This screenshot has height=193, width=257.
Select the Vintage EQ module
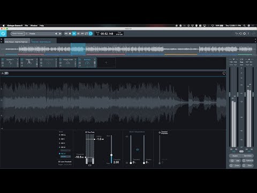[x=29, y=63]
